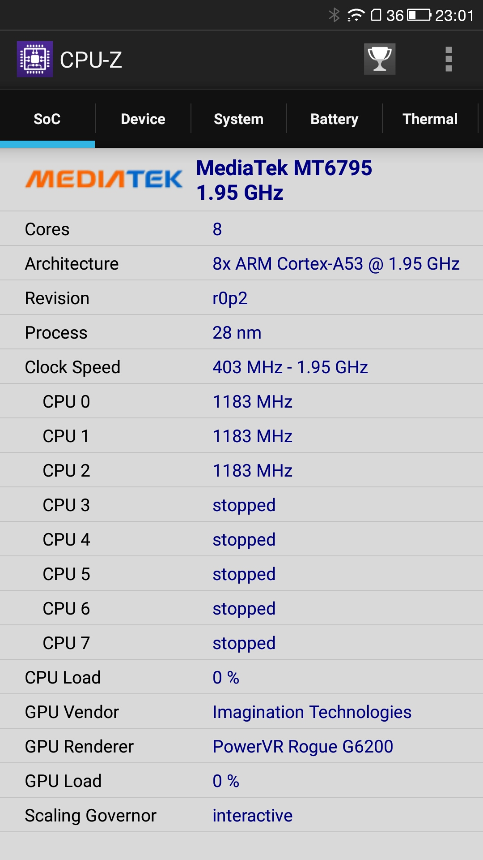
Task: Tap the status bar clock 23:01
Action: coord(454,15)
